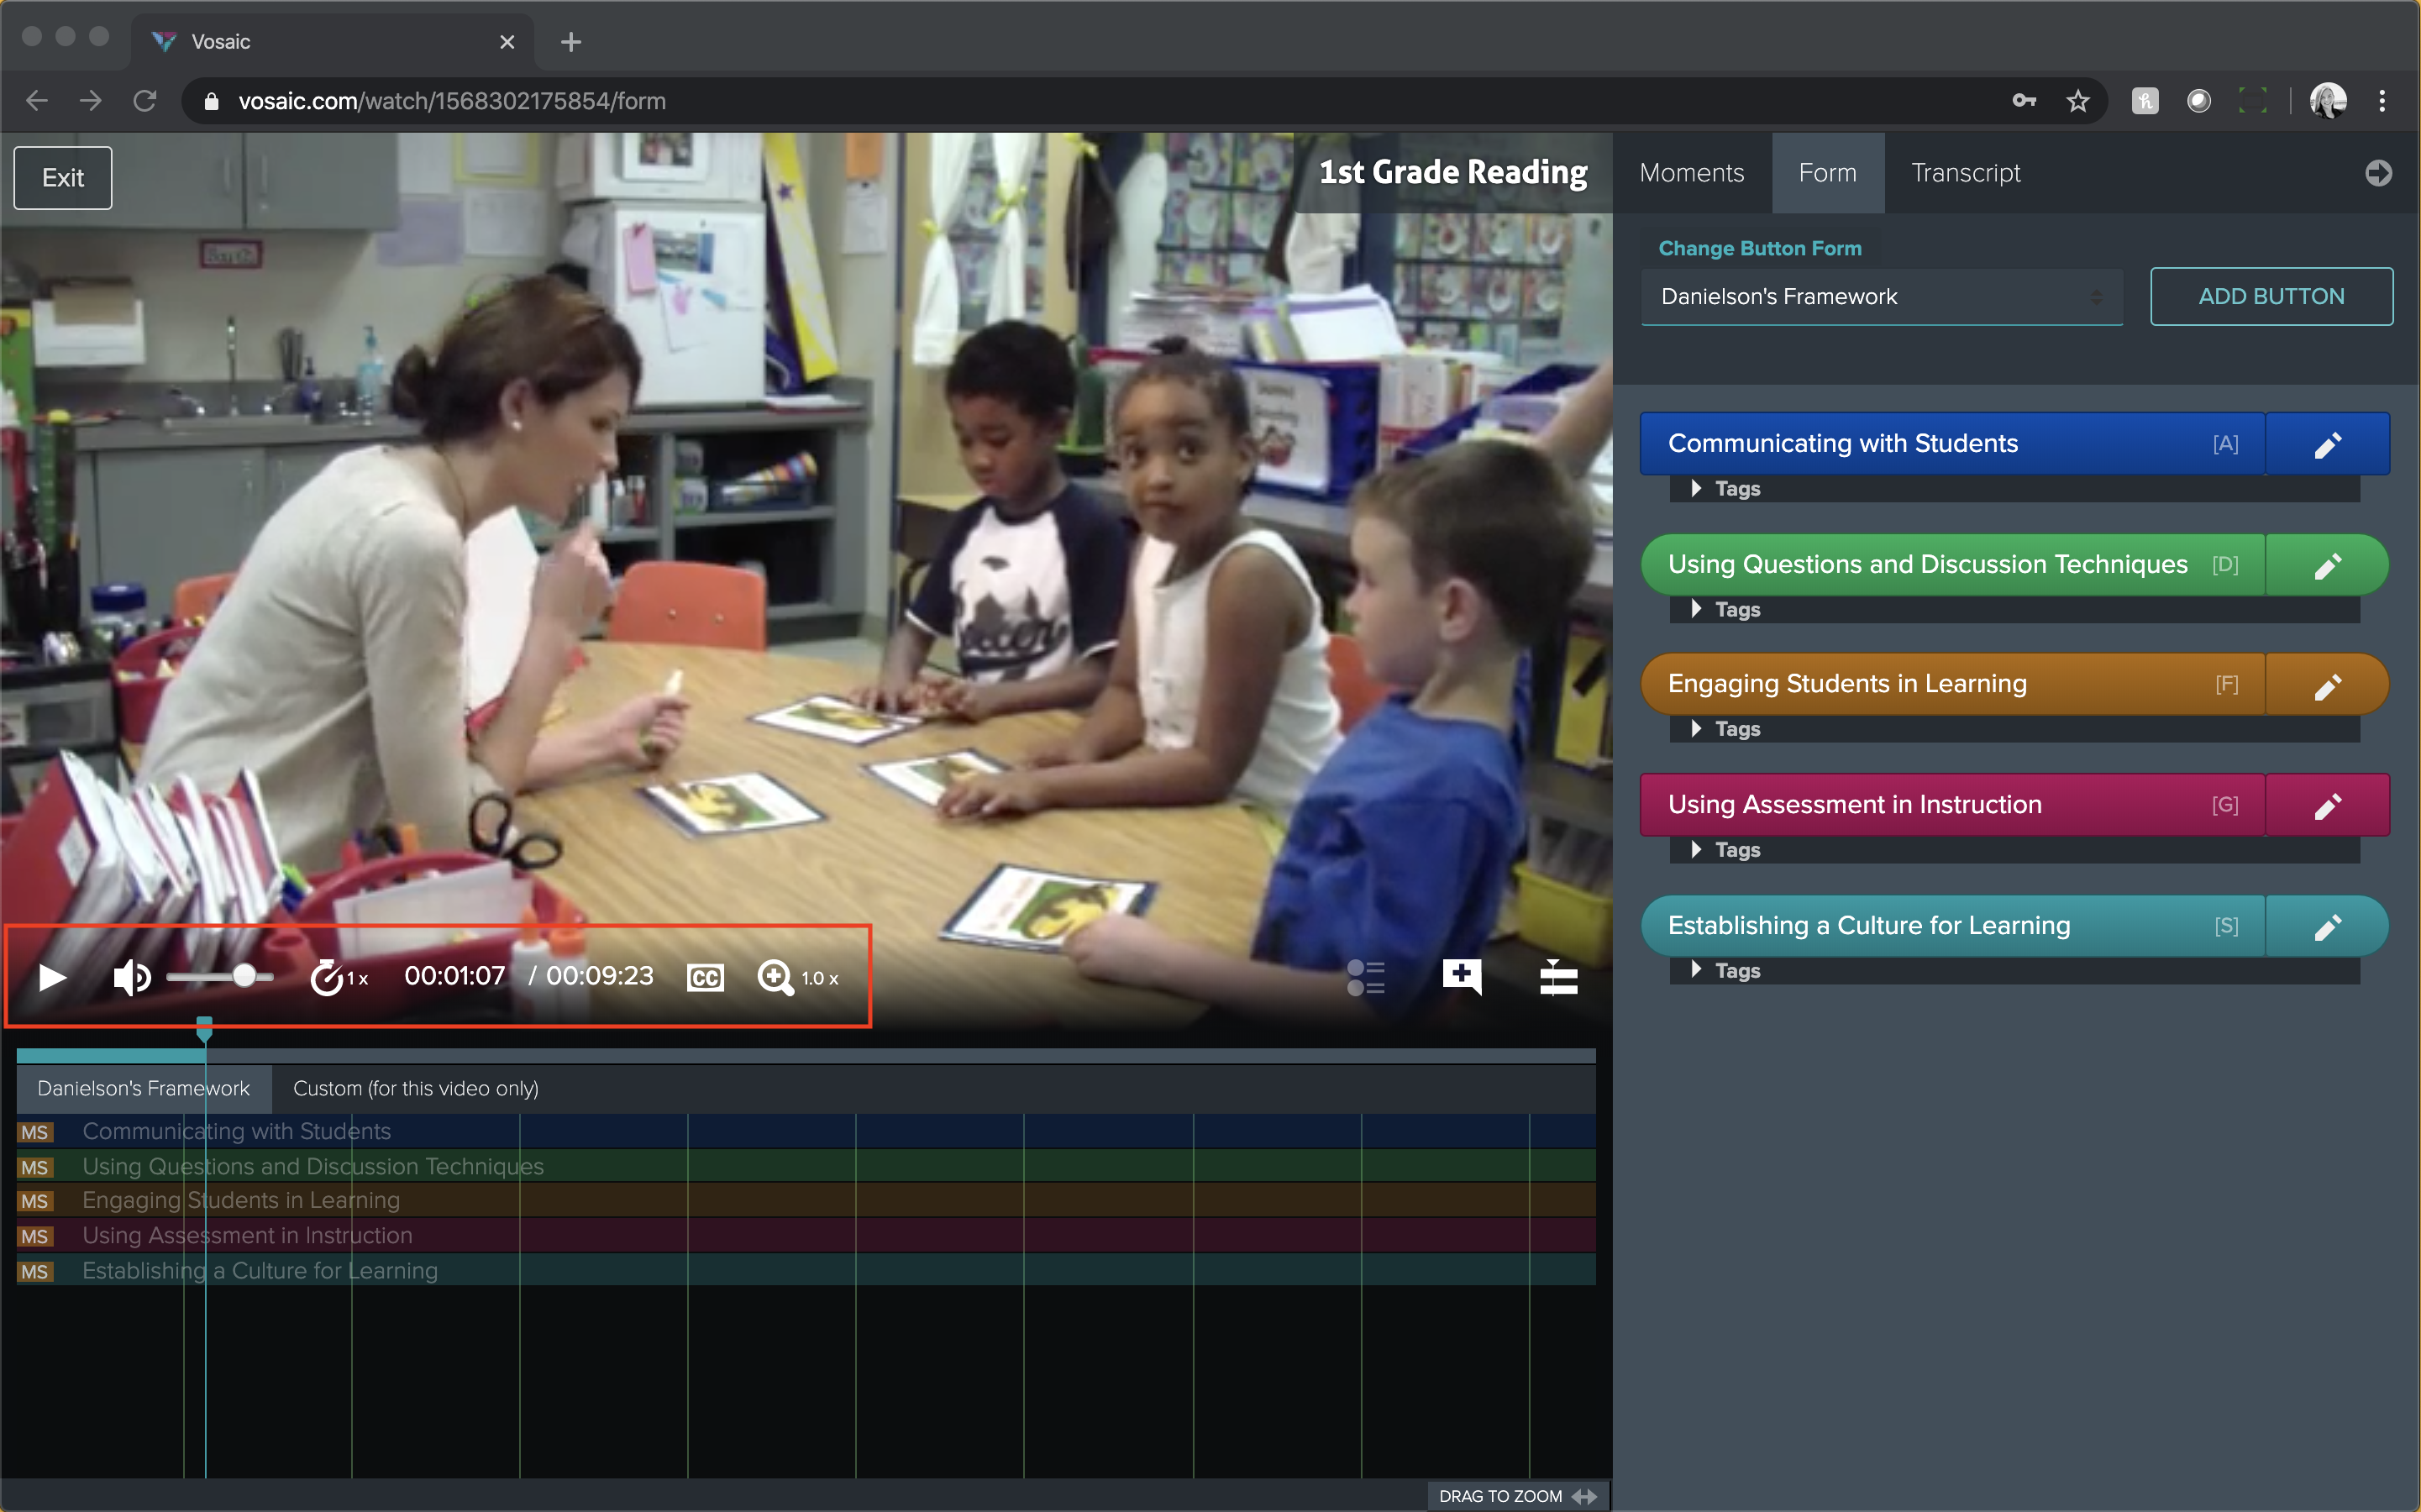The height and width of the screenshot is (1512, 2421).
Task: Reload the page in browser
Action: (145, 101)
